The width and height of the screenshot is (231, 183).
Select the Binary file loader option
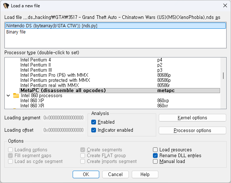16,32
